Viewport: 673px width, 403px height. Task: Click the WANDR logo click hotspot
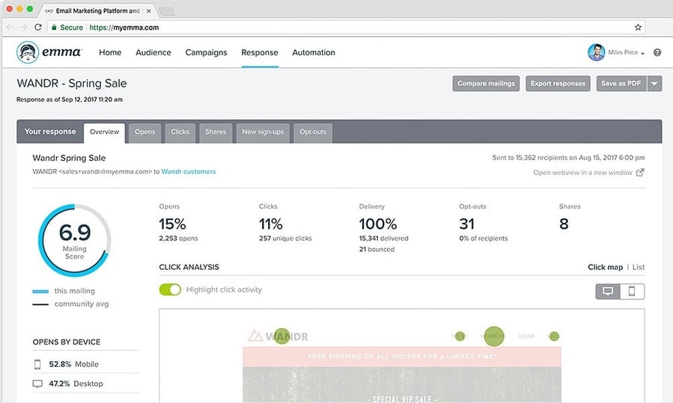[x=281, y=336]
